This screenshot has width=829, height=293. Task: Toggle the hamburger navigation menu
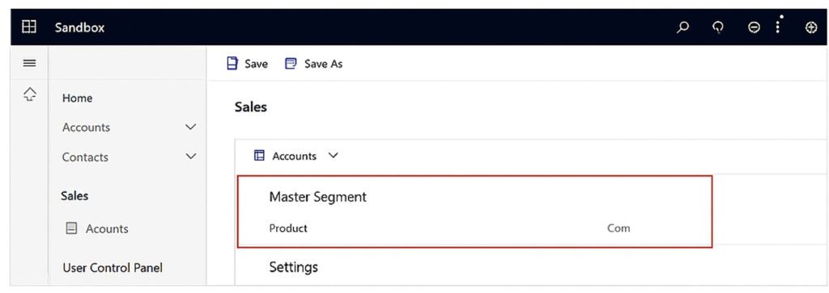pos(29,63)
